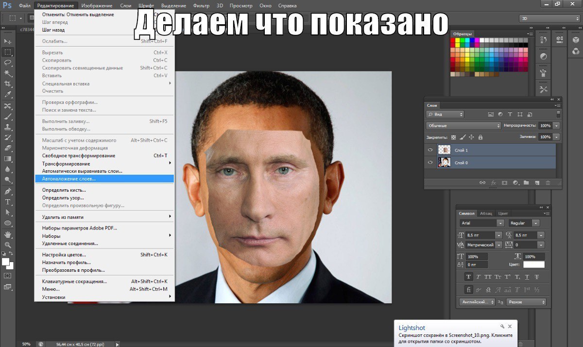Select the Clone Stamp tool
Viewport: 583px width, 347px height.
point(8,127)
